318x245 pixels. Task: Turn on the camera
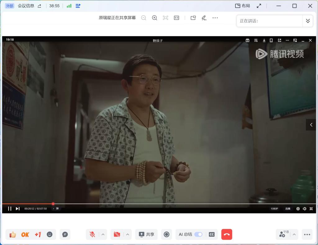[117, 234]
